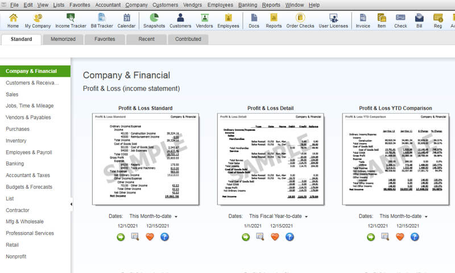Run Profit & Loss Standard with green arrow
Viewport: 455px width, 273px height.
tap(121, 237)
